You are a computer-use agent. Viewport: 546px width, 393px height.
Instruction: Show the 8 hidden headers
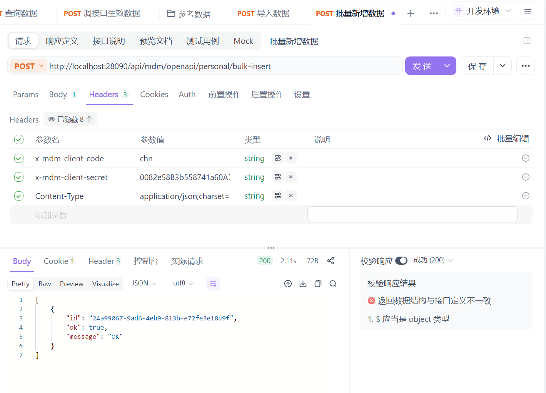(x=70, y=119)
